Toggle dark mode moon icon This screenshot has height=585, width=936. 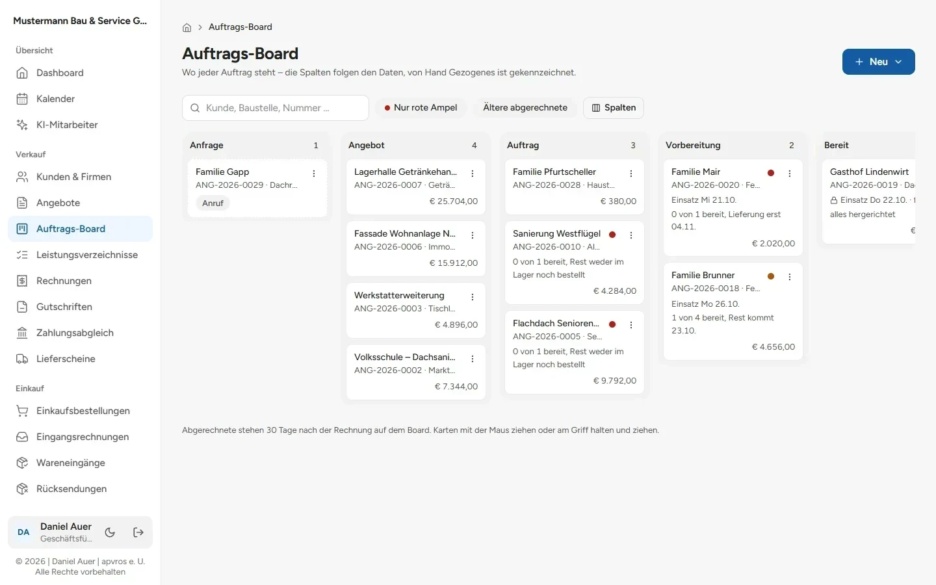point(110,532)
